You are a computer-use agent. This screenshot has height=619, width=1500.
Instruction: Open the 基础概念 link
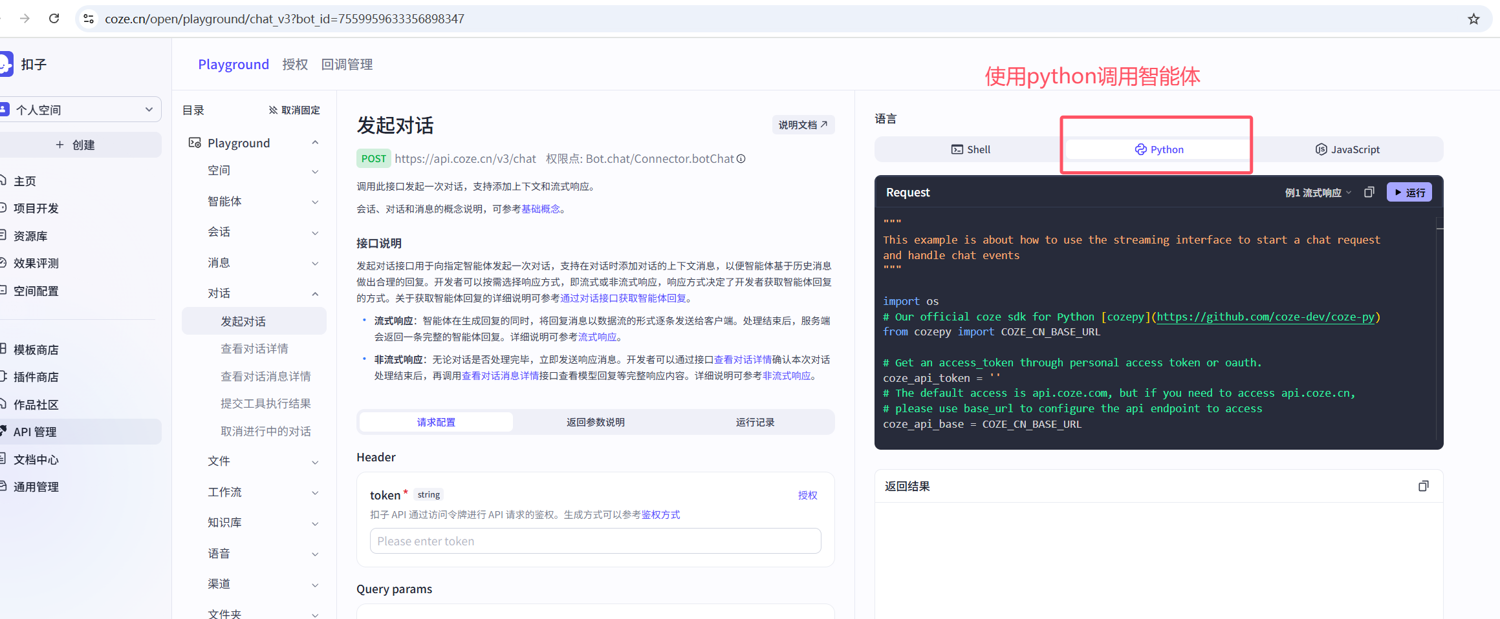(541, 209)
